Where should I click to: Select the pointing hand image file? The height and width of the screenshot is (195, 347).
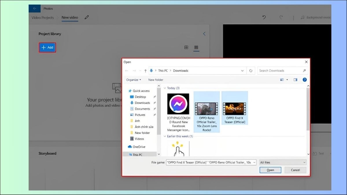(178, 148)
